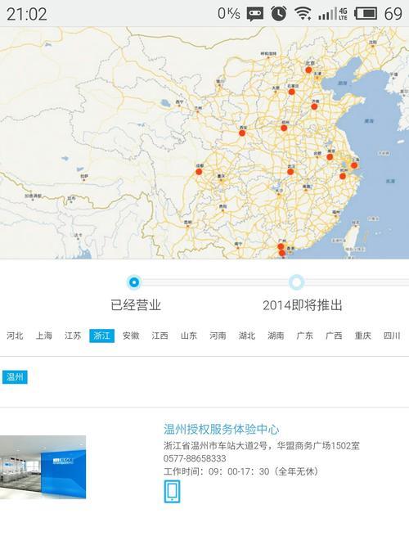Tap the phone number 0577-88658333
409x545 pixels.
[x=195, y=458]
